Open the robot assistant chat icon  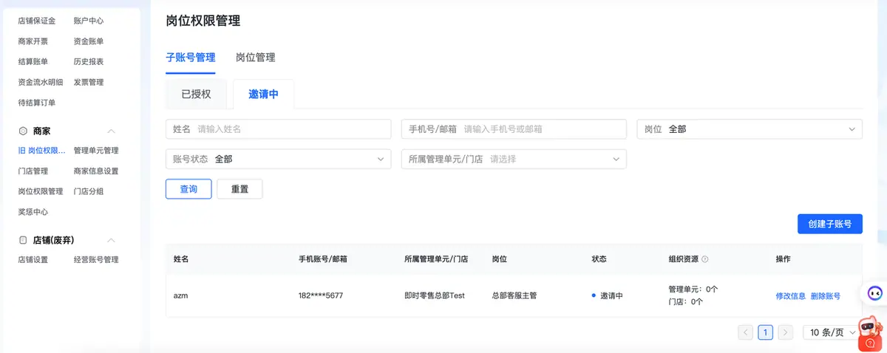point(874,293)
